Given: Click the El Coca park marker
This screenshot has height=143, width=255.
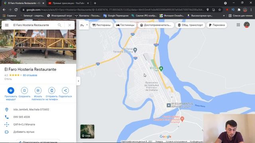Looking at the screenshot, I should pos(161,69).
